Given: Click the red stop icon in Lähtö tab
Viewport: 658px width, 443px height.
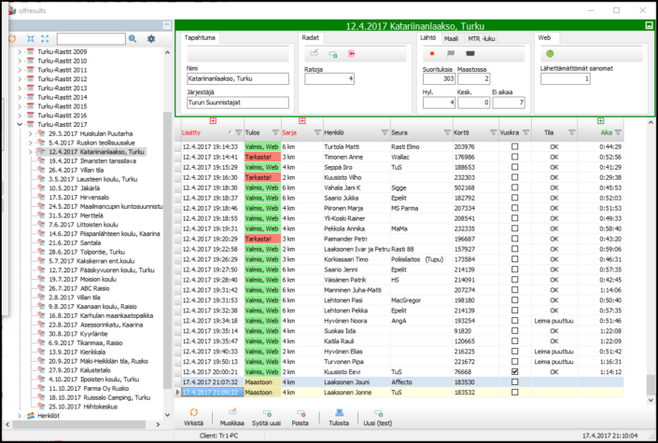Looking at the screenshot, I should [x=431, y=54].
